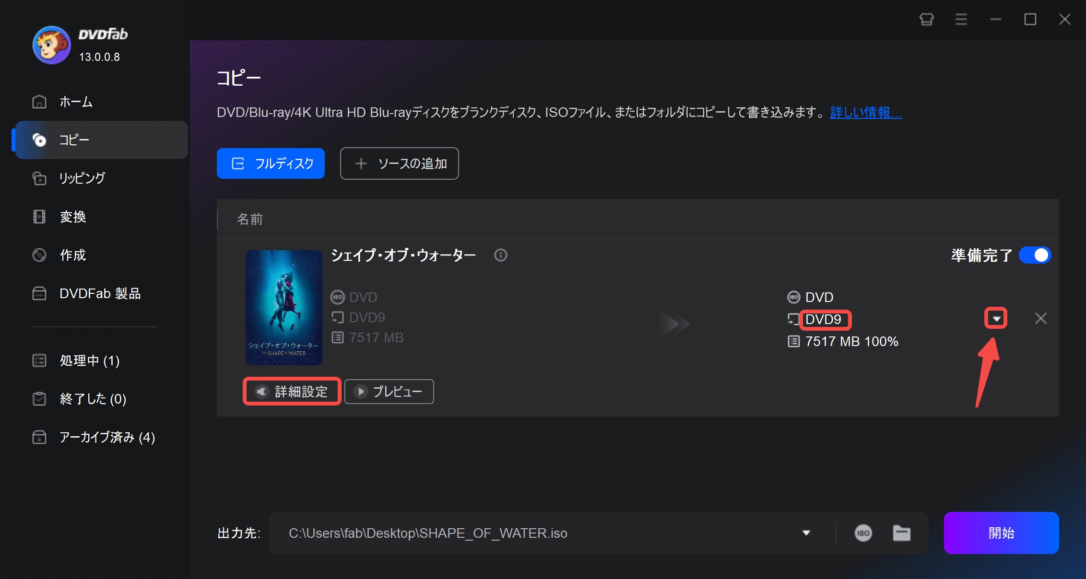Image resolution: width=1086 pixels, height=579 pixels.
Task: Open the hamburger menu in title bar
Action: point(961,19)
